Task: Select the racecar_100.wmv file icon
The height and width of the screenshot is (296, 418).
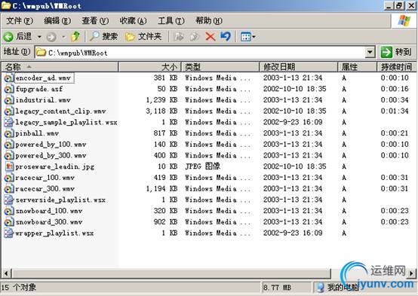Action: pyautogui.click(x=8, y=178)
